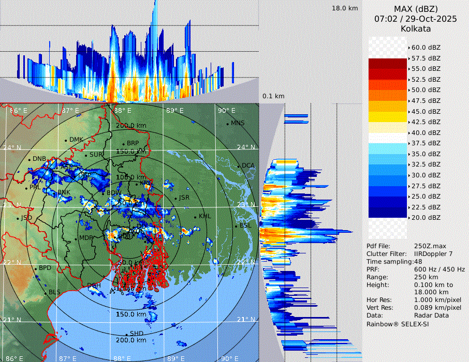Click the Kolkata radar site name
Screen dimensions: 469x362
pyautogui.click(x=415, y=28)
